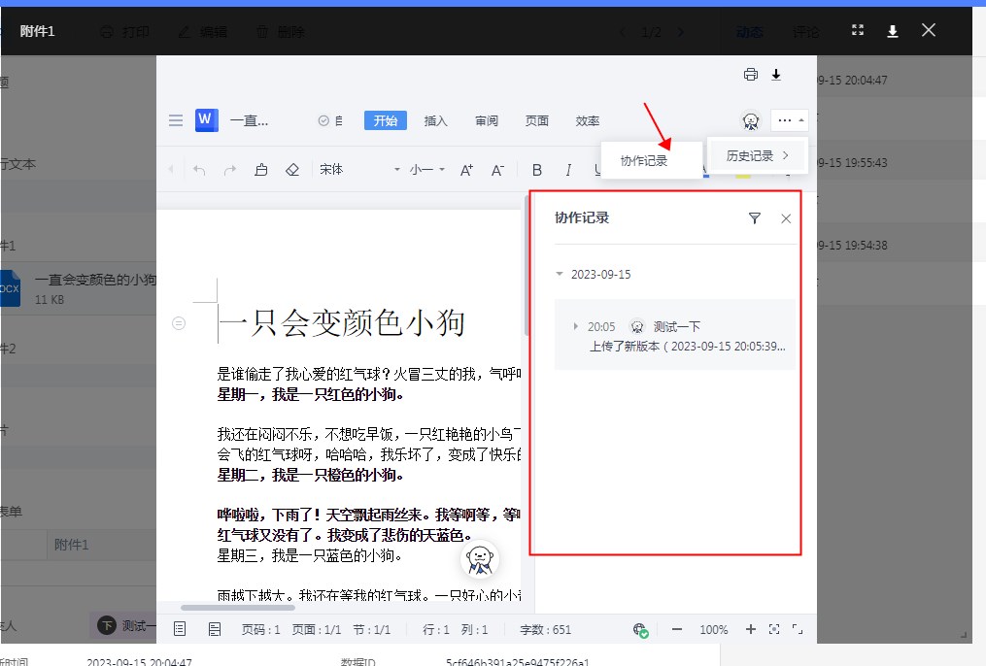
Task: Select 协作记录 from the popup menu
Action: click(644, 161)
